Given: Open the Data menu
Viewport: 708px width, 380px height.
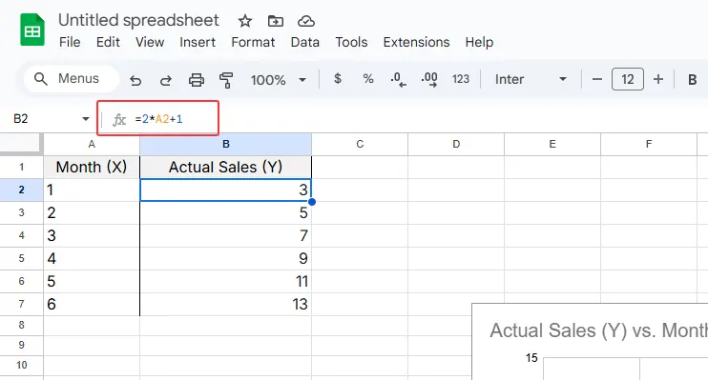Looking at the screenshot, I should click(304, 42).
